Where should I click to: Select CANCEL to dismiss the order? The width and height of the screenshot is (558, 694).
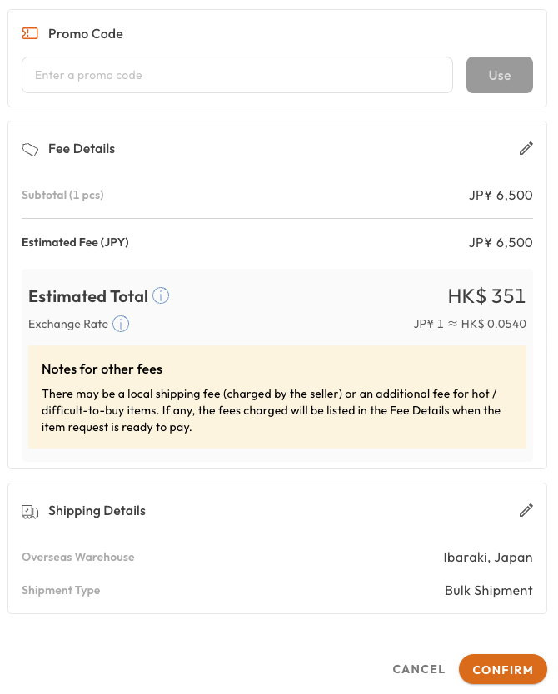[418, 669]
